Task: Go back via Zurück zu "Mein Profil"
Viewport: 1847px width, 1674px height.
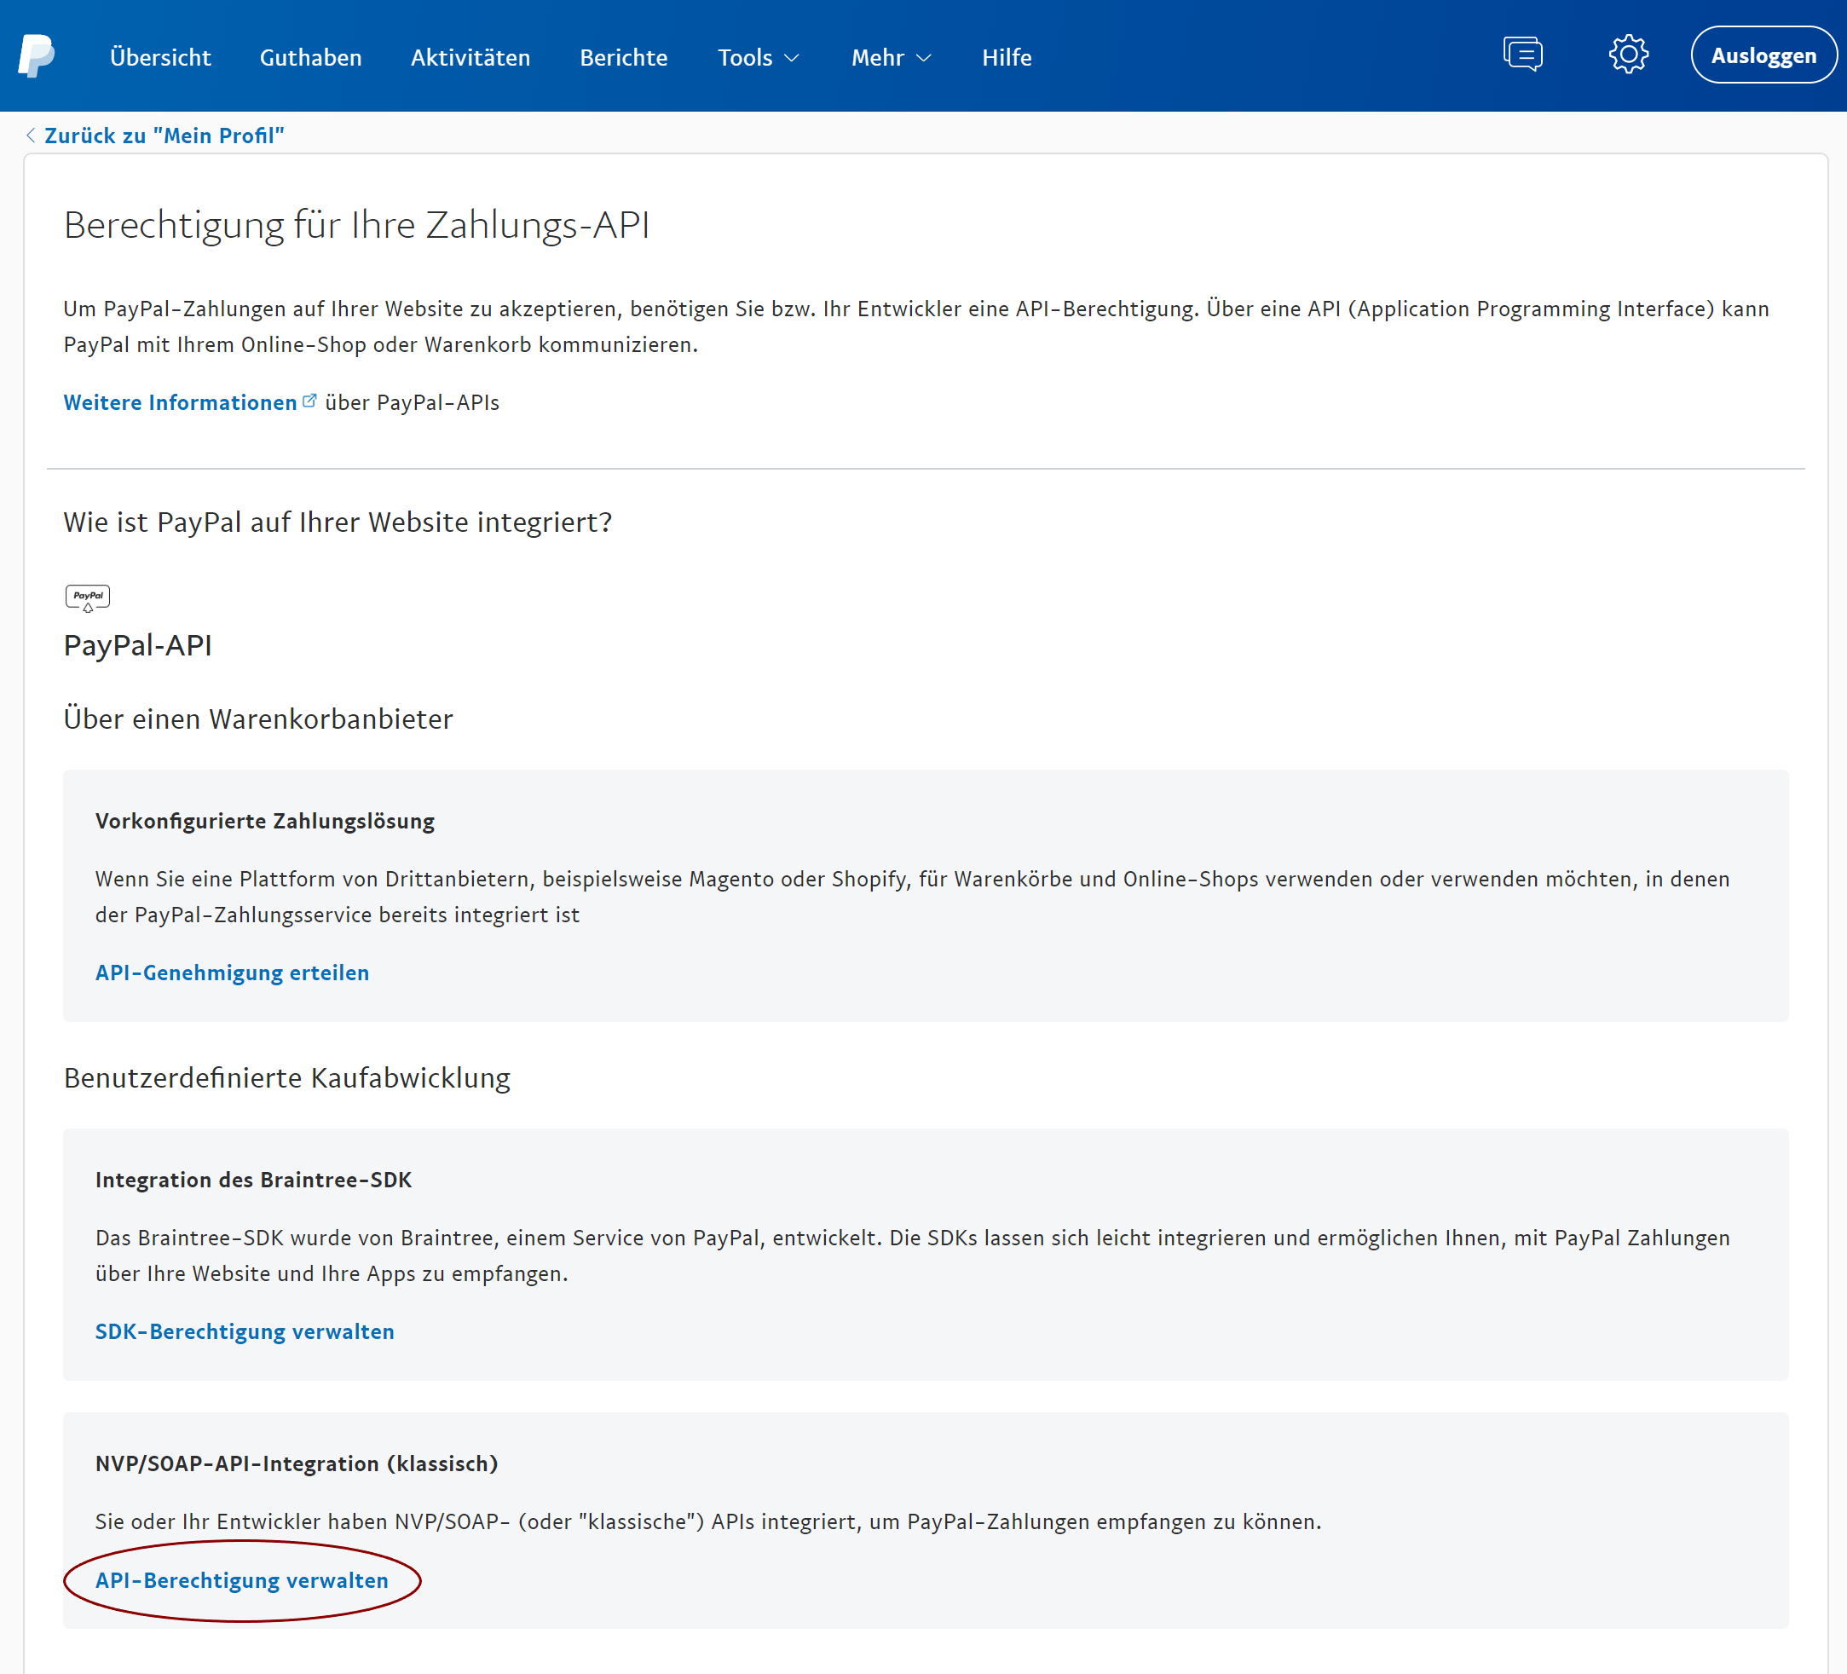Action: 164,136
